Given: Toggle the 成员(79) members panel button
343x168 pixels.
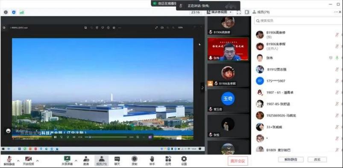Looking at the screenshot, I should tap(102, 161).
